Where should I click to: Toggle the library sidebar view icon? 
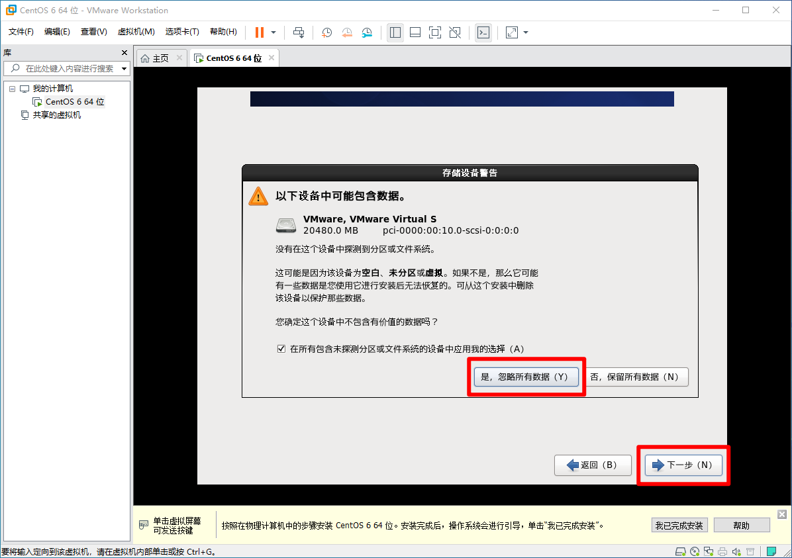395,32
